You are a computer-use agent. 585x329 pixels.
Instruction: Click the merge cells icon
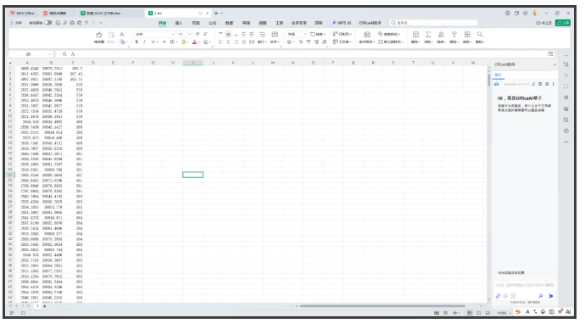[x=275, y=34]
